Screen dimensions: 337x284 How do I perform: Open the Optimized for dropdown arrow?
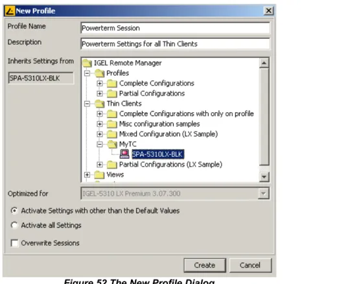coord(264,193)
